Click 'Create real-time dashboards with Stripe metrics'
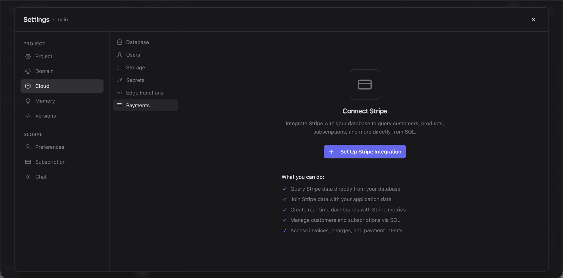This screenshot has width=563, height=278. 348,210
